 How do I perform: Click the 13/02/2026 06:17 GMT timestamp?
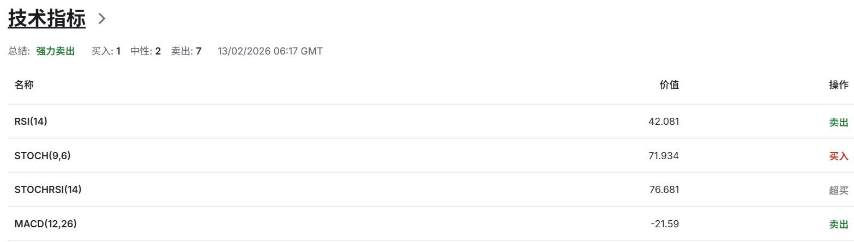(270, 51)
